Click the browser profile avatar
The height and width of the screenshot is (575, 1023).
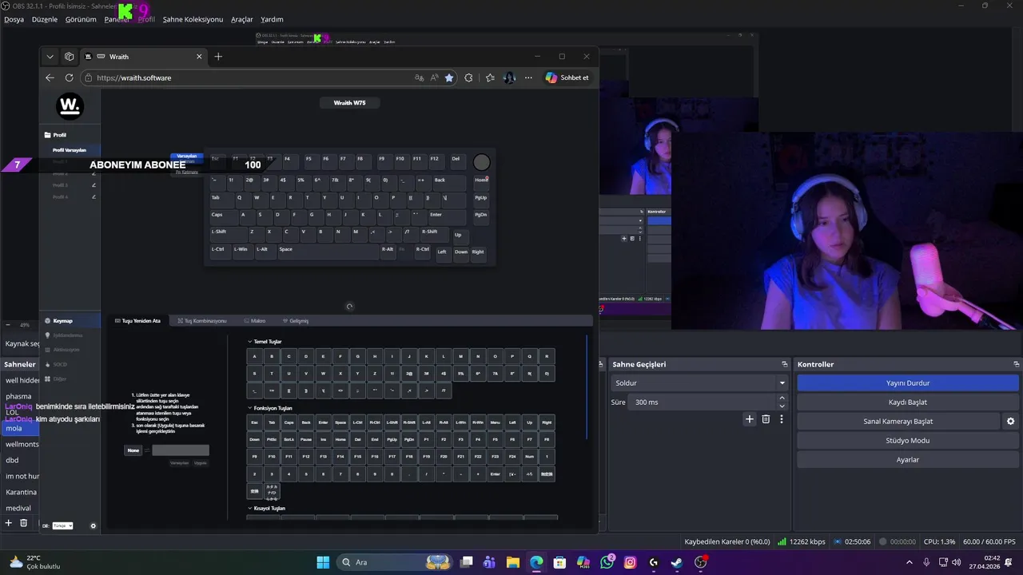(x=509, y=77)
